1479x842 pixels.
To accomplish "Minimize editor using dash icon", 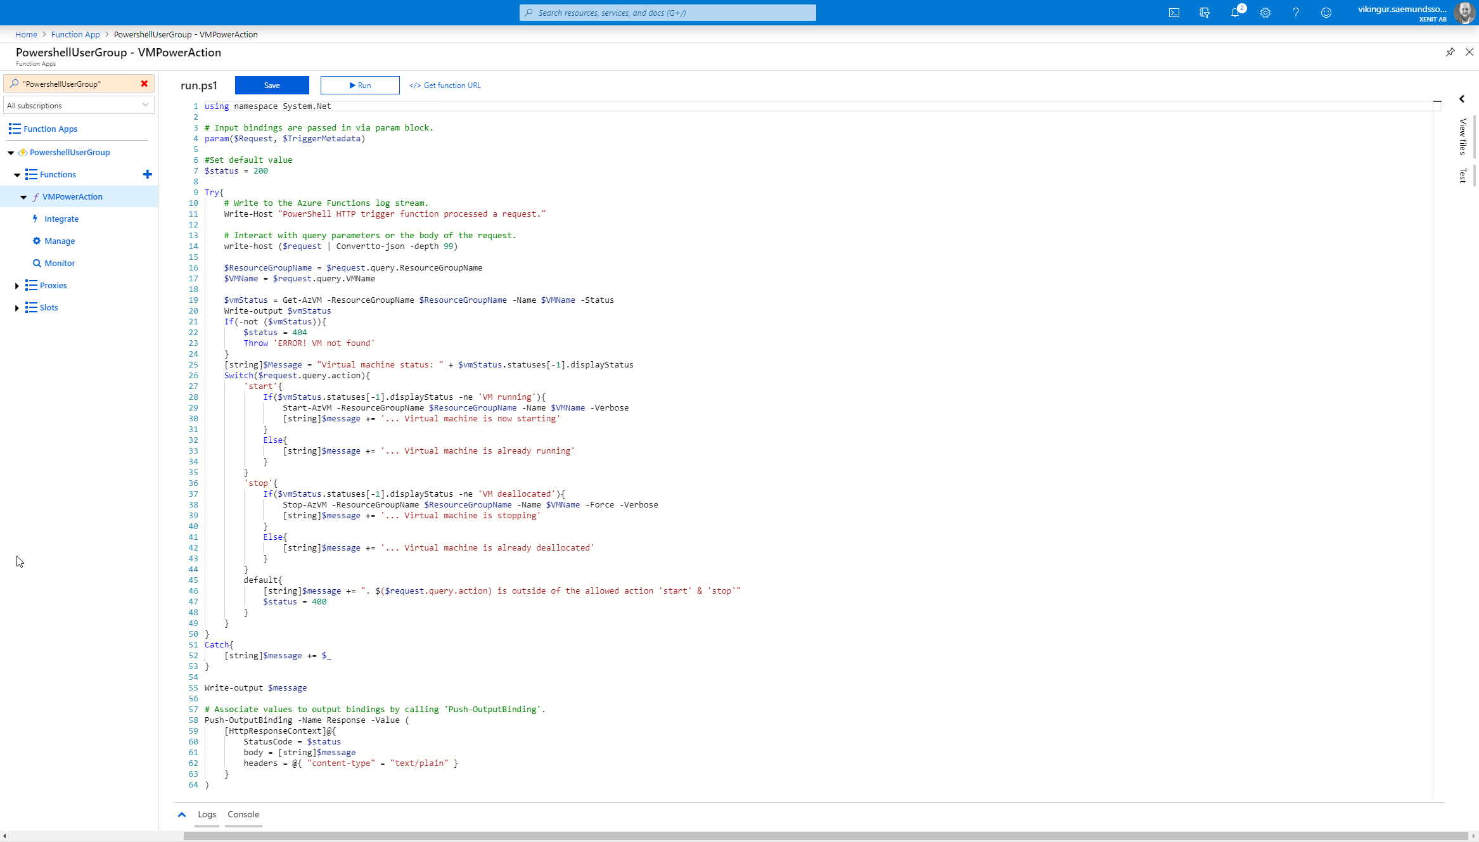I will point(1437,101).
